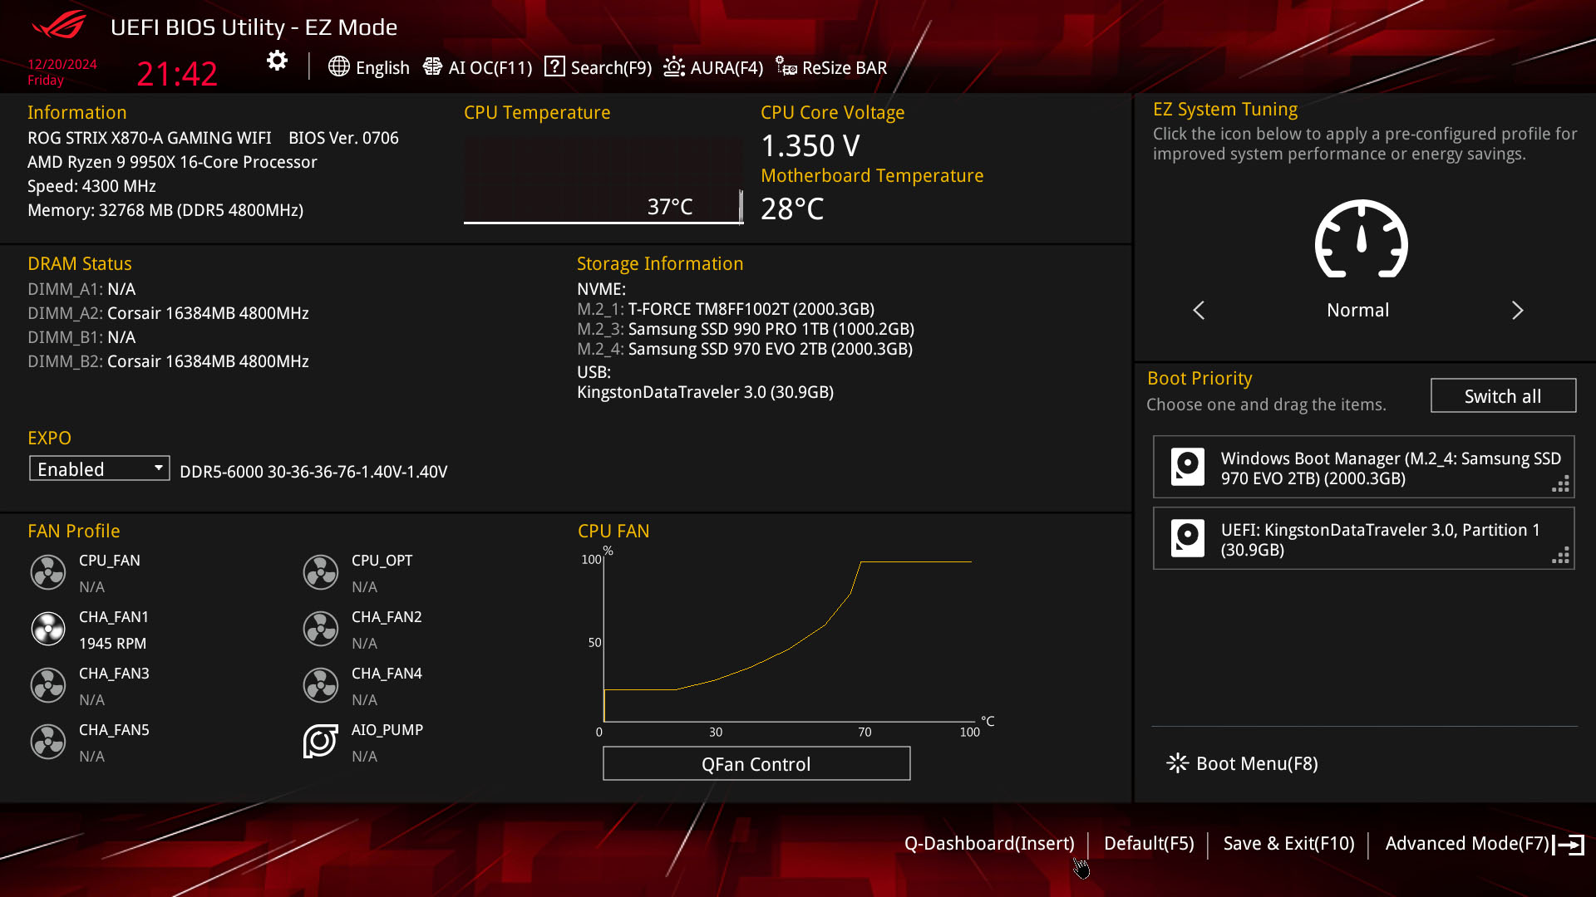1596x897 pixels.
Task: Toggle ReSize BAR option
Action: point(845,67)
